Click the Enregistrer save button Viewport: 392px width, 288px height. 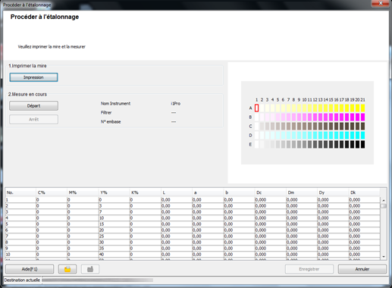309,269
